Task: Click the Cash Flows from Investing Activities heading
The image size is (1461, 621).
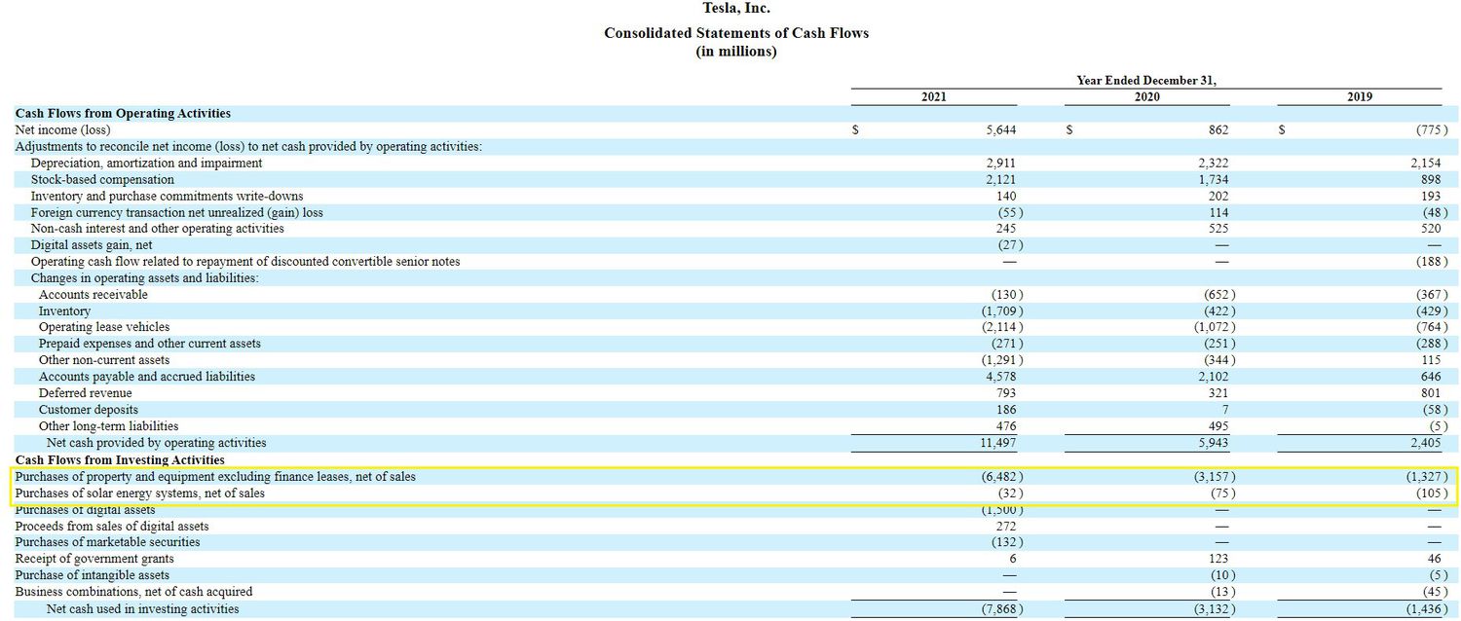Action: coord(120,459)
